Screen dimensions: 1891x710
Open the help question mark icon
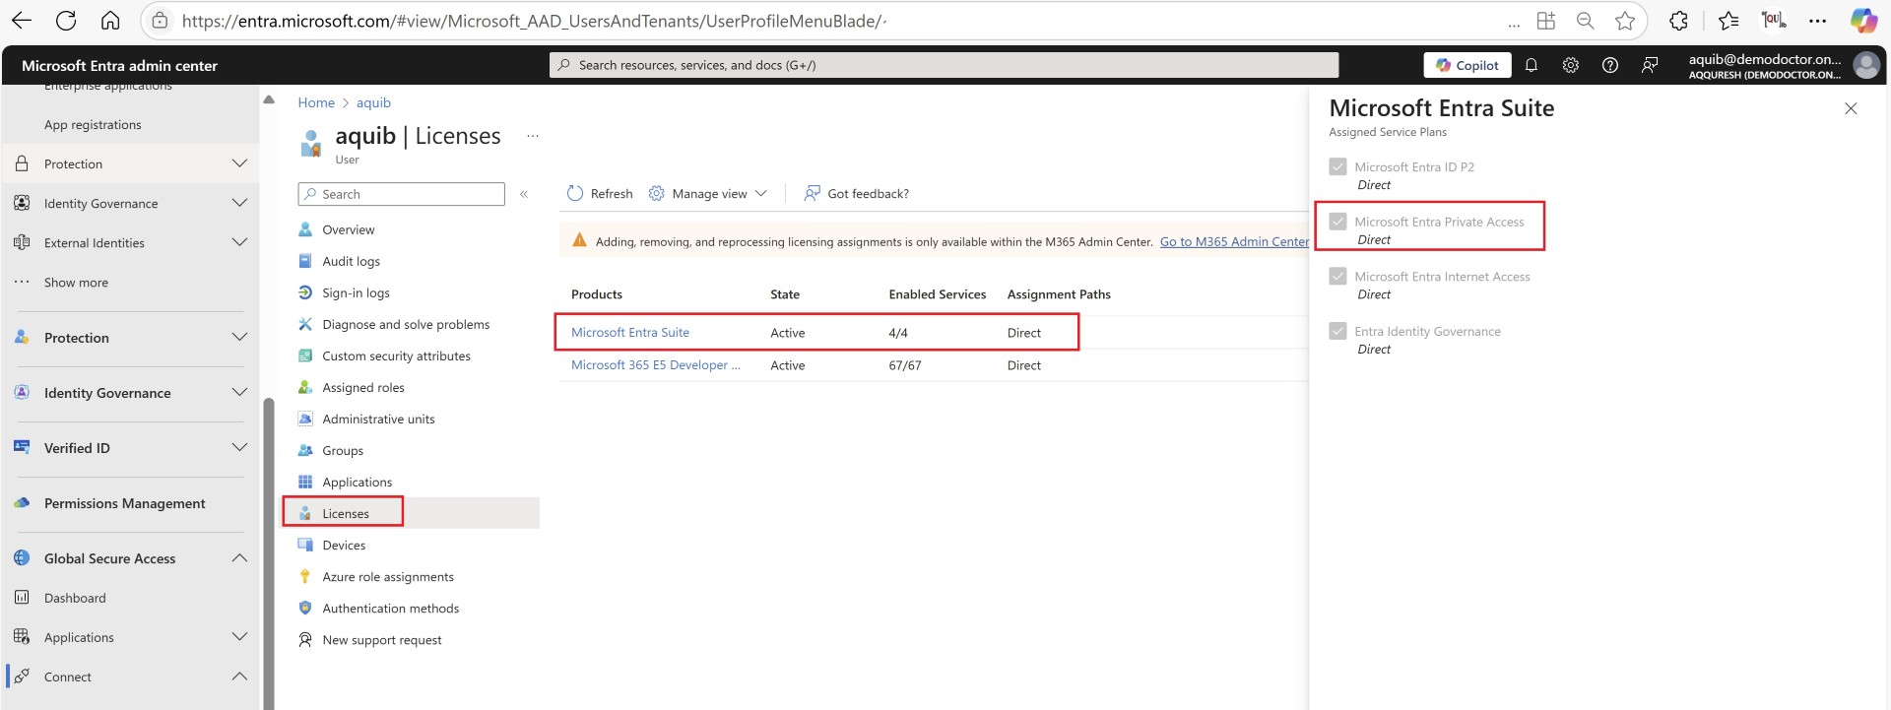[x=1610, y=65]
